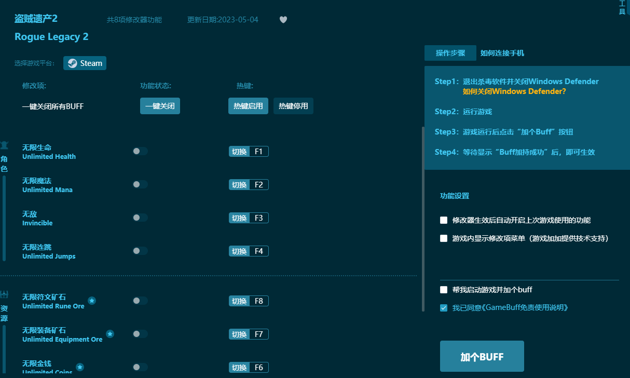The height and width of the screenshot is (378, 630).
Task: Click the 切换 F6 hotkey box
Action: [249, 368]
